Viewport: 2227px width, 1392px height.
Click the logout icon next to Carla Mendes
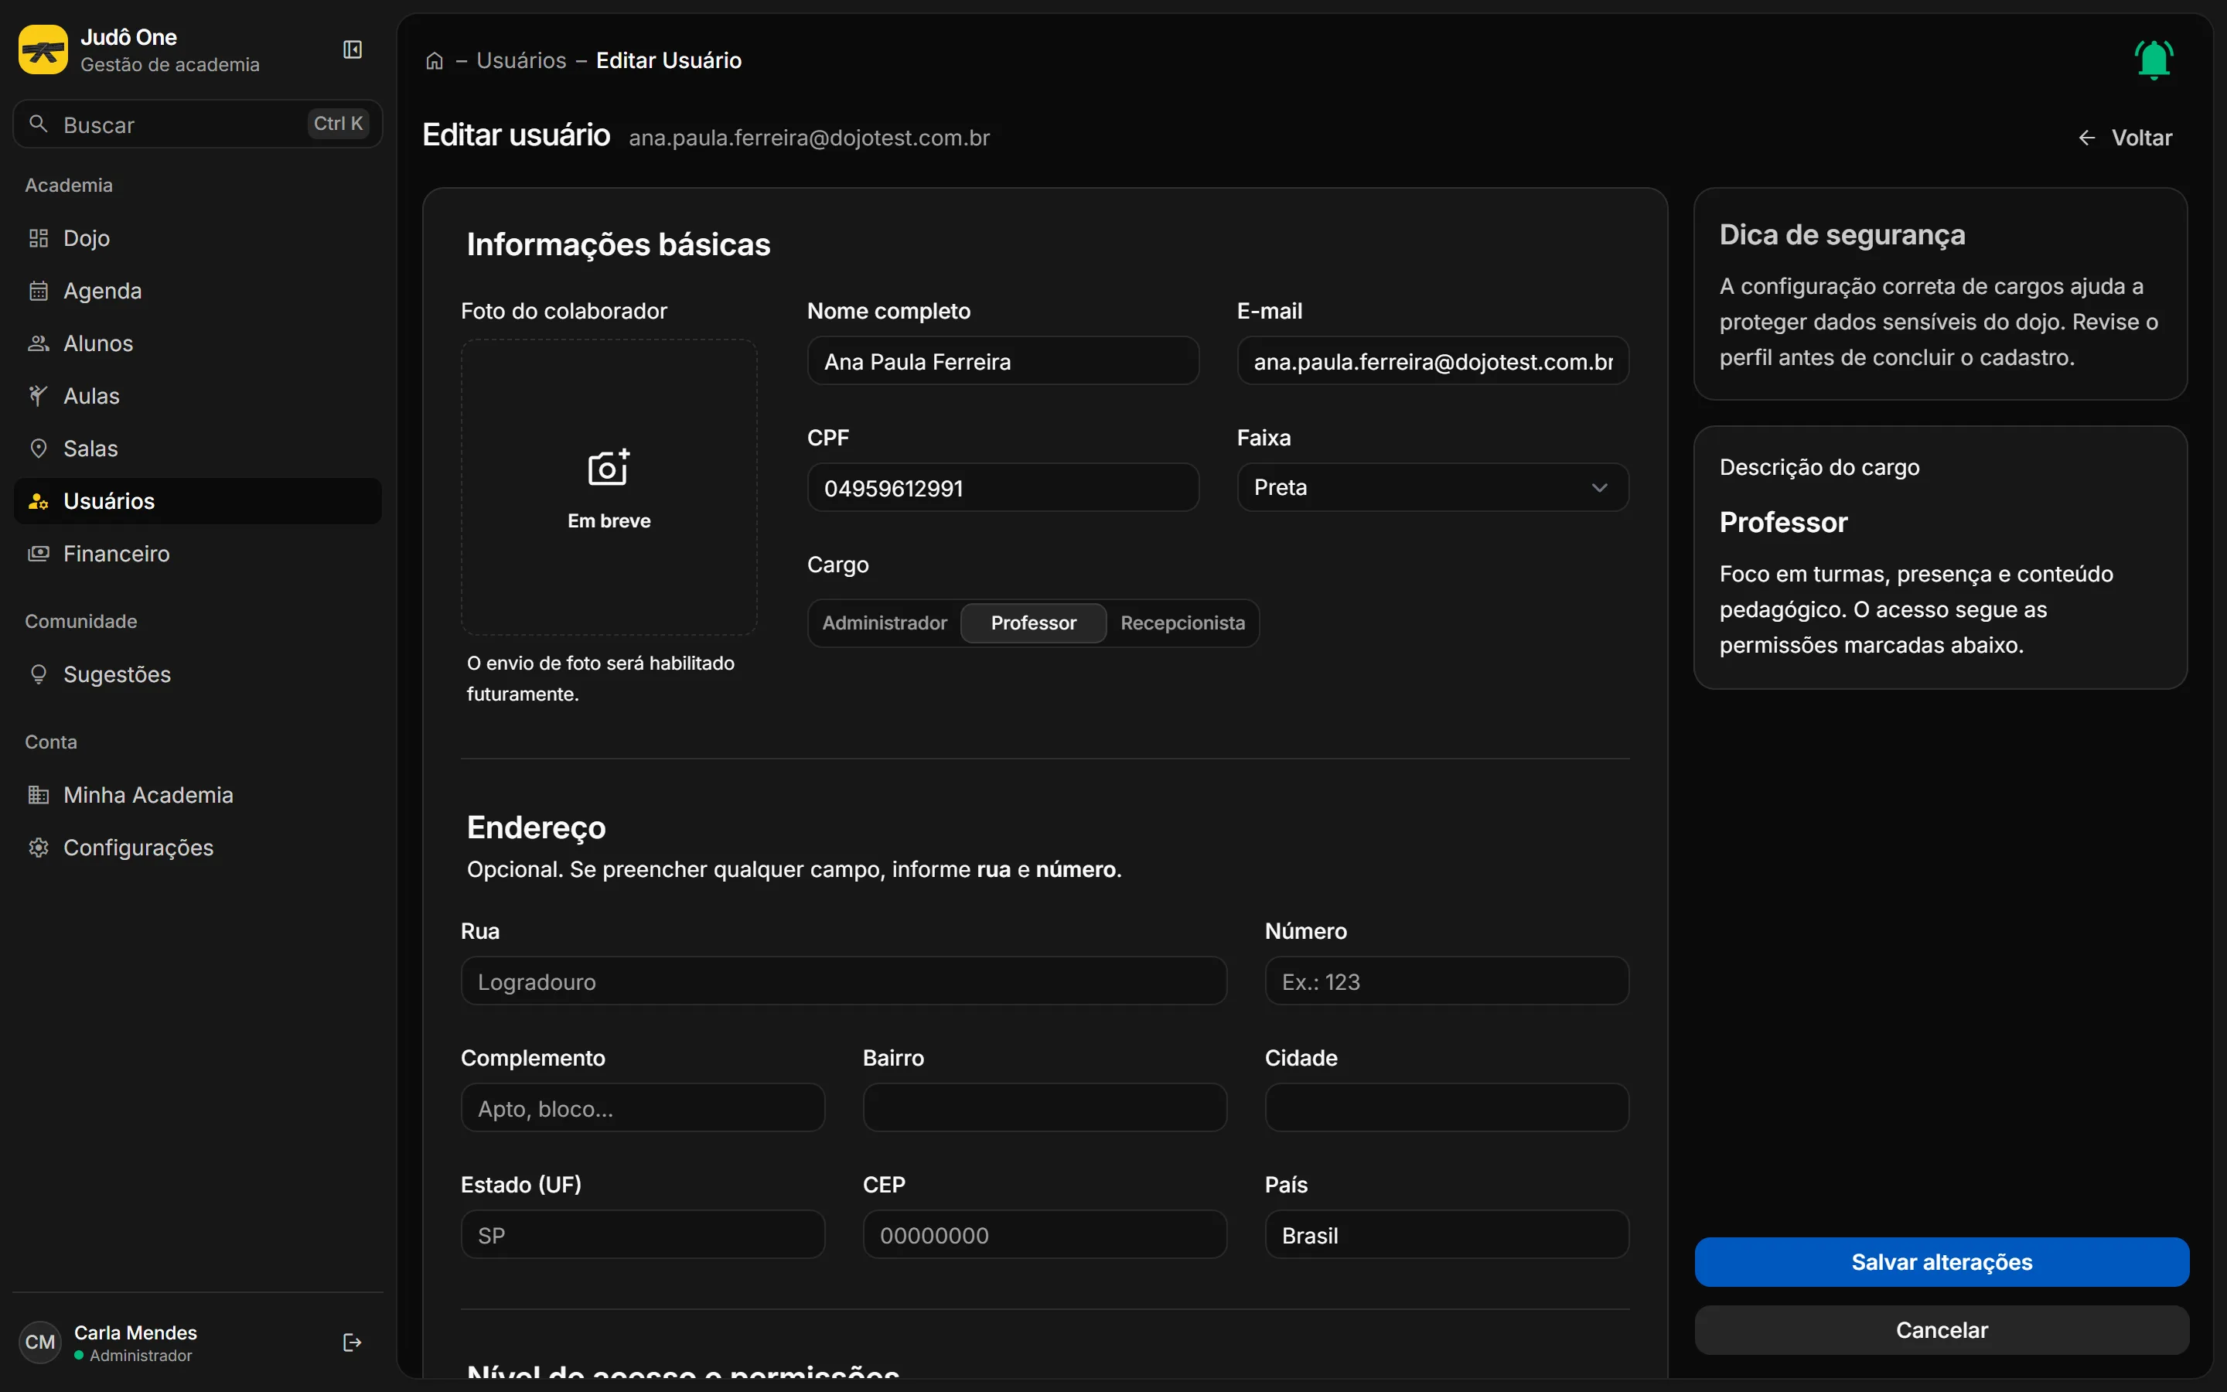click(352, 1343)
